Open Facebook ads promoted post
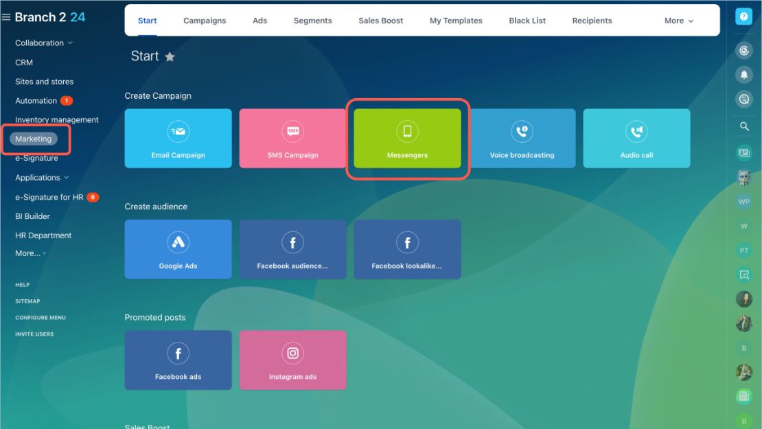This screenshot has width=762, height=429. tap(178, 360)
